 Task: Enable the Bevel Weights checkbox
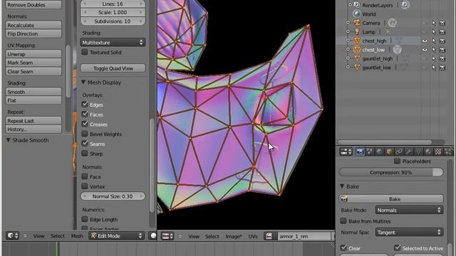click(85, 134)
